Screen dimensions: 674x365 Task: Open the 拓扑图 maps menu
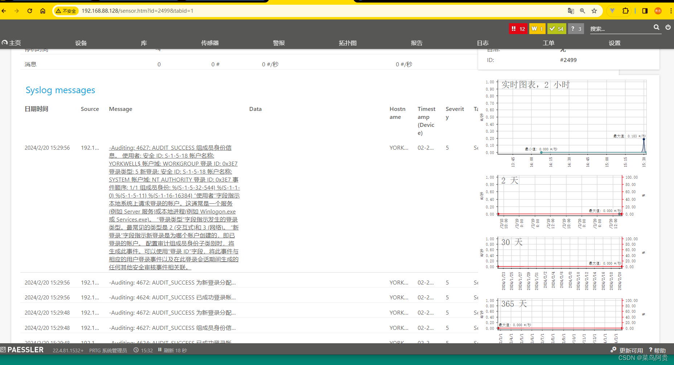(x=348, y=43)
